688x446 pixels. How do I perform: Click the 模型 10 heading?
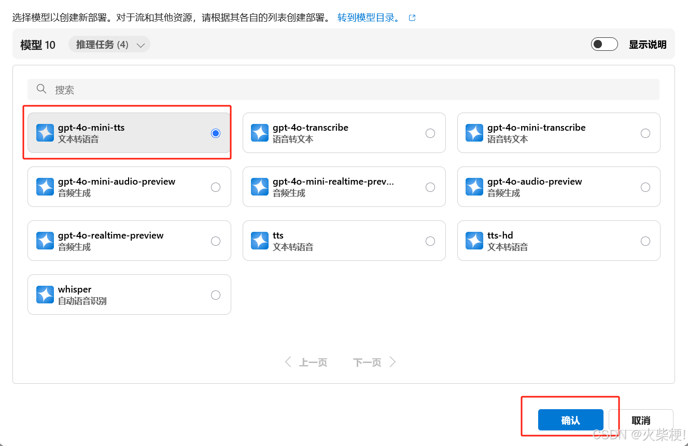[x=38, y=45]
